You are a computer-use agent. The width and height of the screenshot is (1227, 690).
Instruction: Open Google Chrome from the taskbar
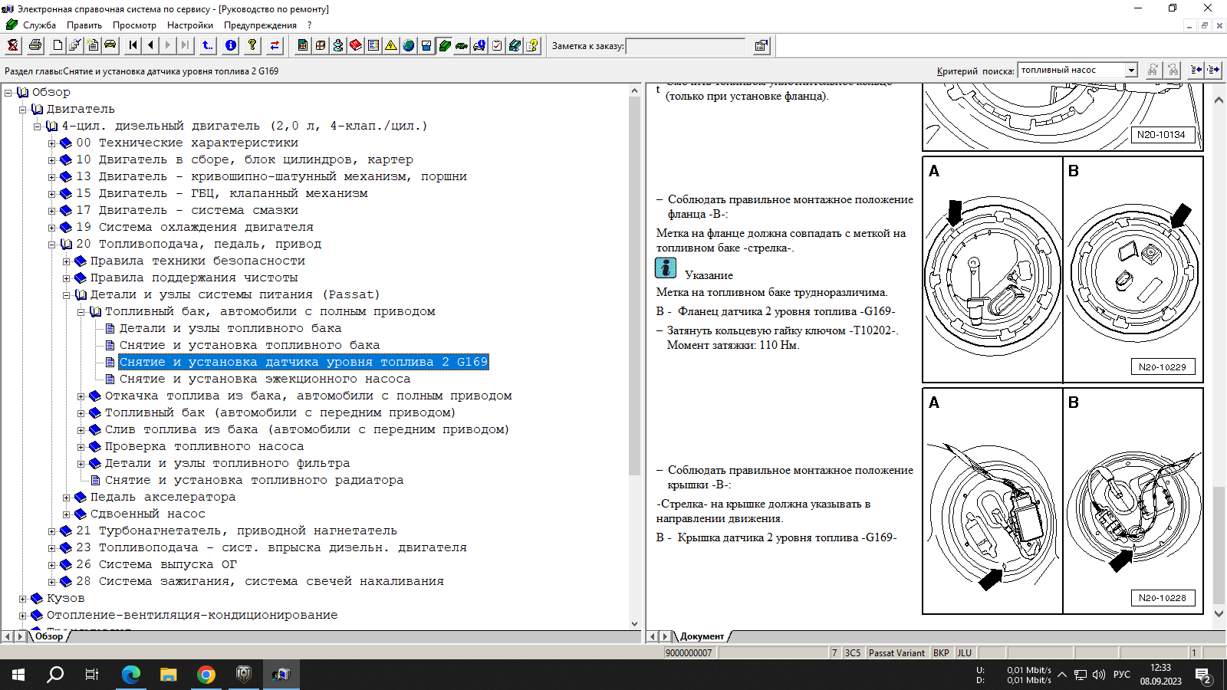pyautogui.click(x=206, y=675)
